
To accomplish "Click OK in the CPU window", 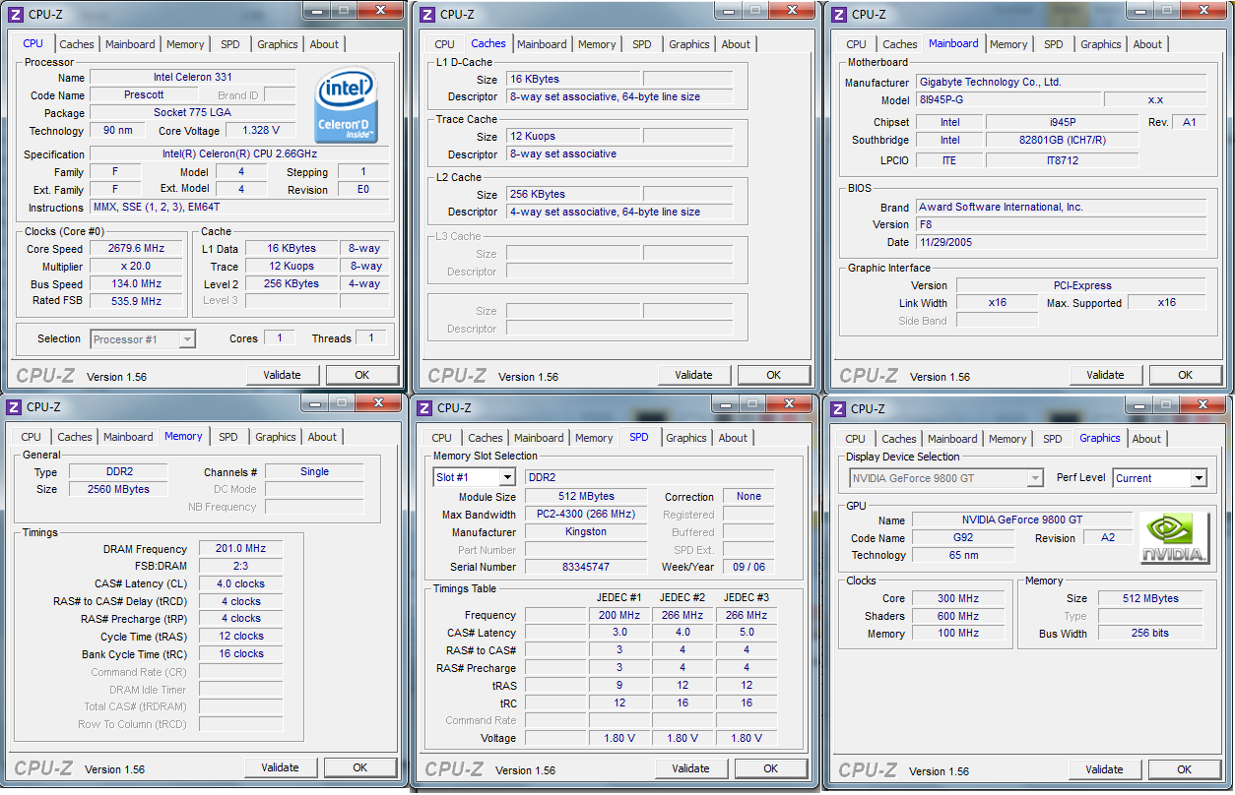I will (x=362, y=375).
